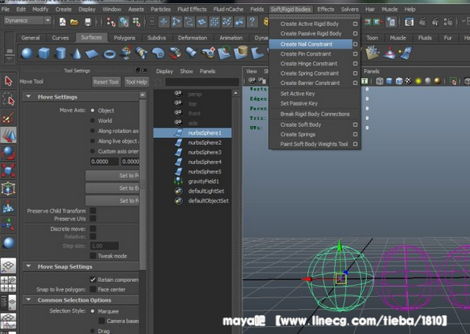470x334 pixels.
Task: Choose Create Passive Rigid Body
Action: [x=311, y=34]
